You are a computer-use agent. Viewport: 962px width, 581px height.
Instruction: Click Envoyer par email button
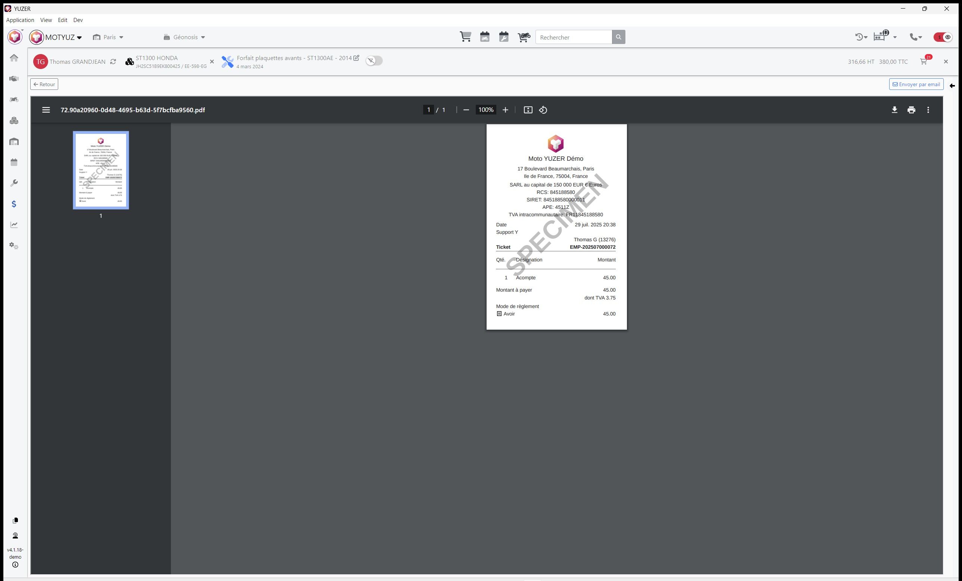916,84
